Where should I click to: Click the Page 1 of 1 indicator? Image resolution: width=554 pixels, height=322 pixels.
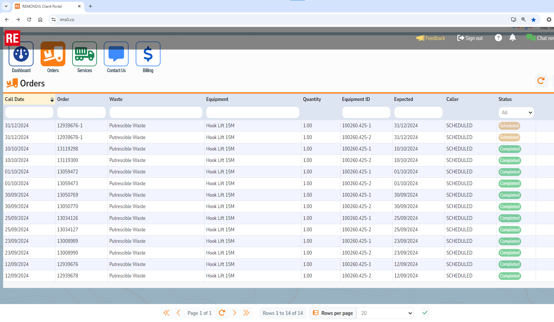coord(200,313)
